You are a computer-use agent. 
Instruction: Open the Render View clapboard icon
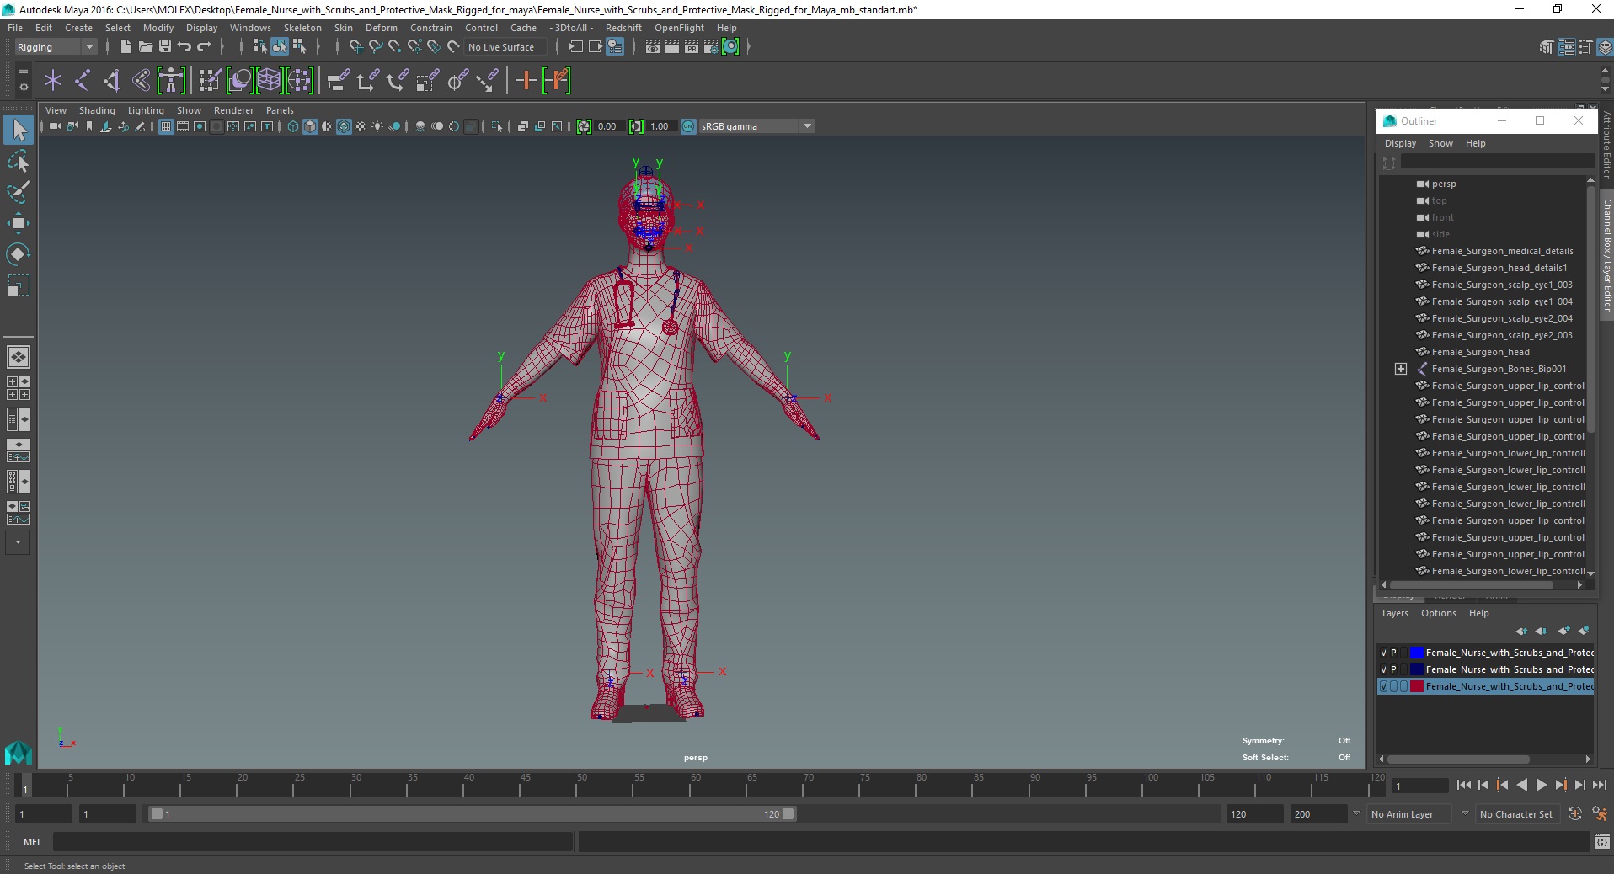click(x=652, y=47)
